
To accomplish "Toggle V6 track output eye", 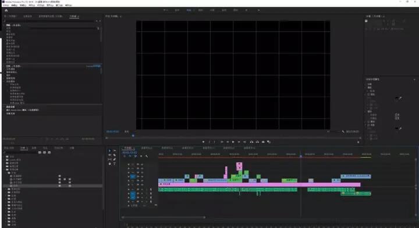I will pos(142,165).
